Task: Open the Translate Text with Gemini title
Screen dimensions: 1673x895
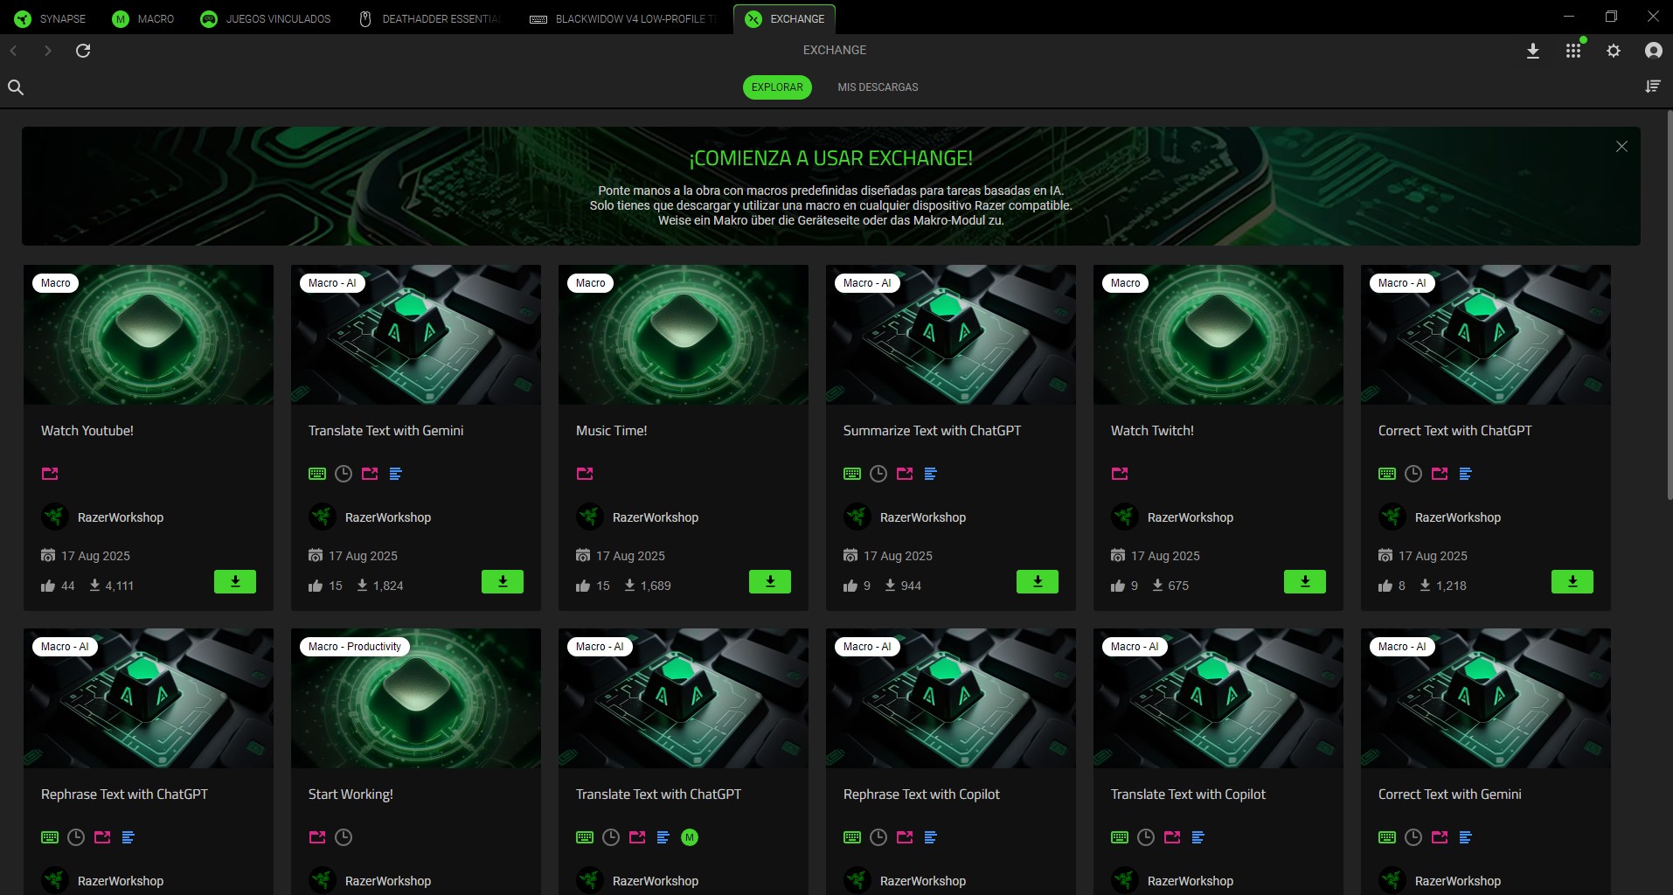Action: point(385,431)
